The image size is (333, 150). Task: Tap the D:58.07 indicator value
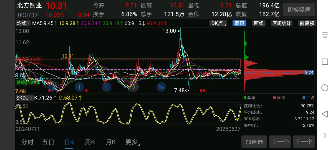click(x=70, y=98)
